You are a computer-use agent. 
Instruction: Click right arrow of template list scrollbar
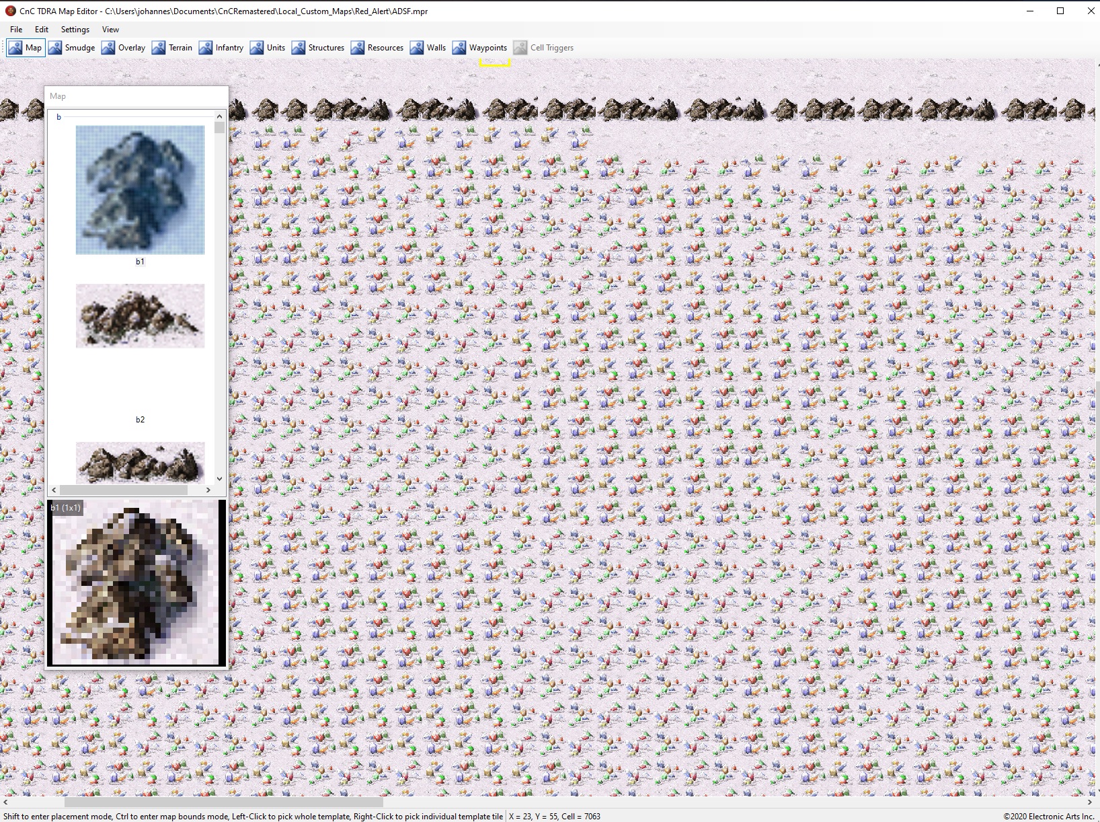(208, 490)
